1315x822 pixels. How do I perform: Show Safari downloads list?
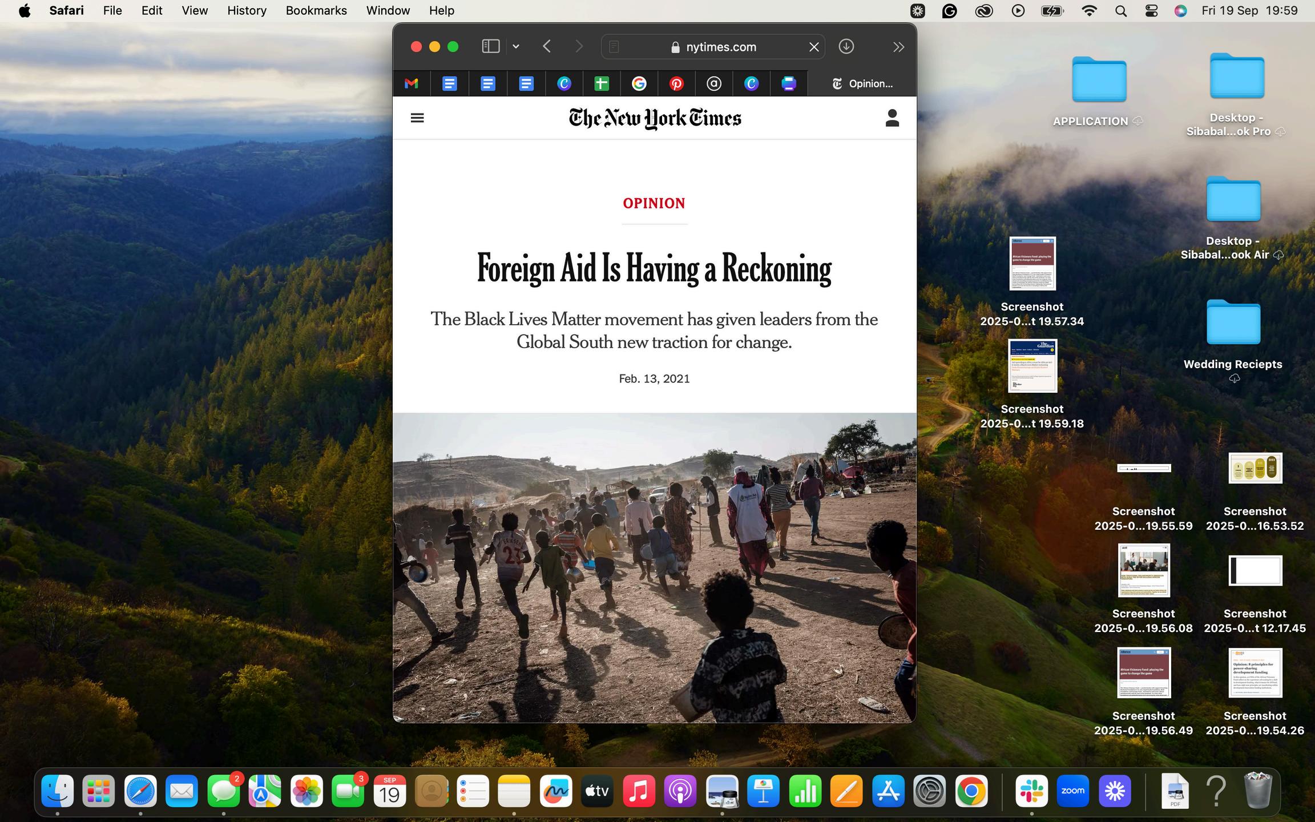[846, 47]
